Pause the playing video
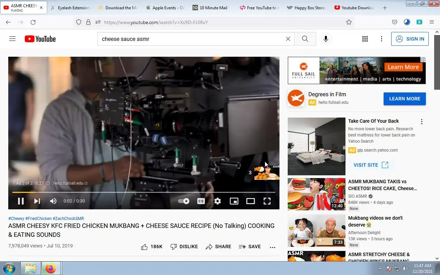This screenshot has width=440, height=275. pyautogui.click(x=21, y=201)
